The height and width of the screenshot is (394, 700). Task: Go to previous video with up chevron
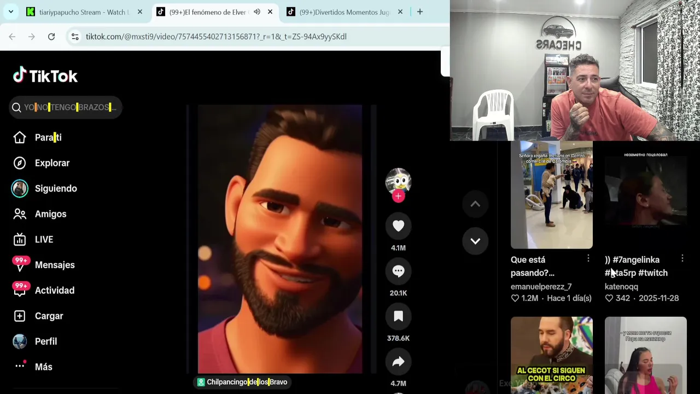(x=475, y=204)
